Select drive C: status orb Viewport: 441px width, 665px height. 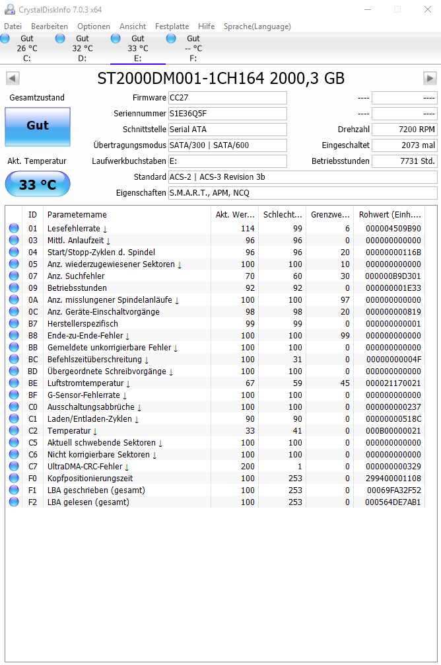[x=5, y=38]
